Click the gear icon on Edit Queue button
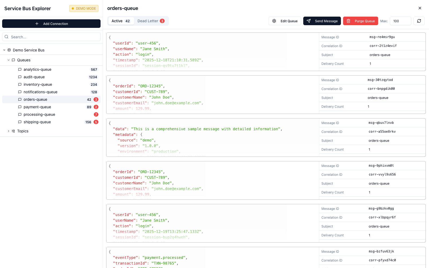The width and height of the screenshot is (429, 268). point(274,21)
